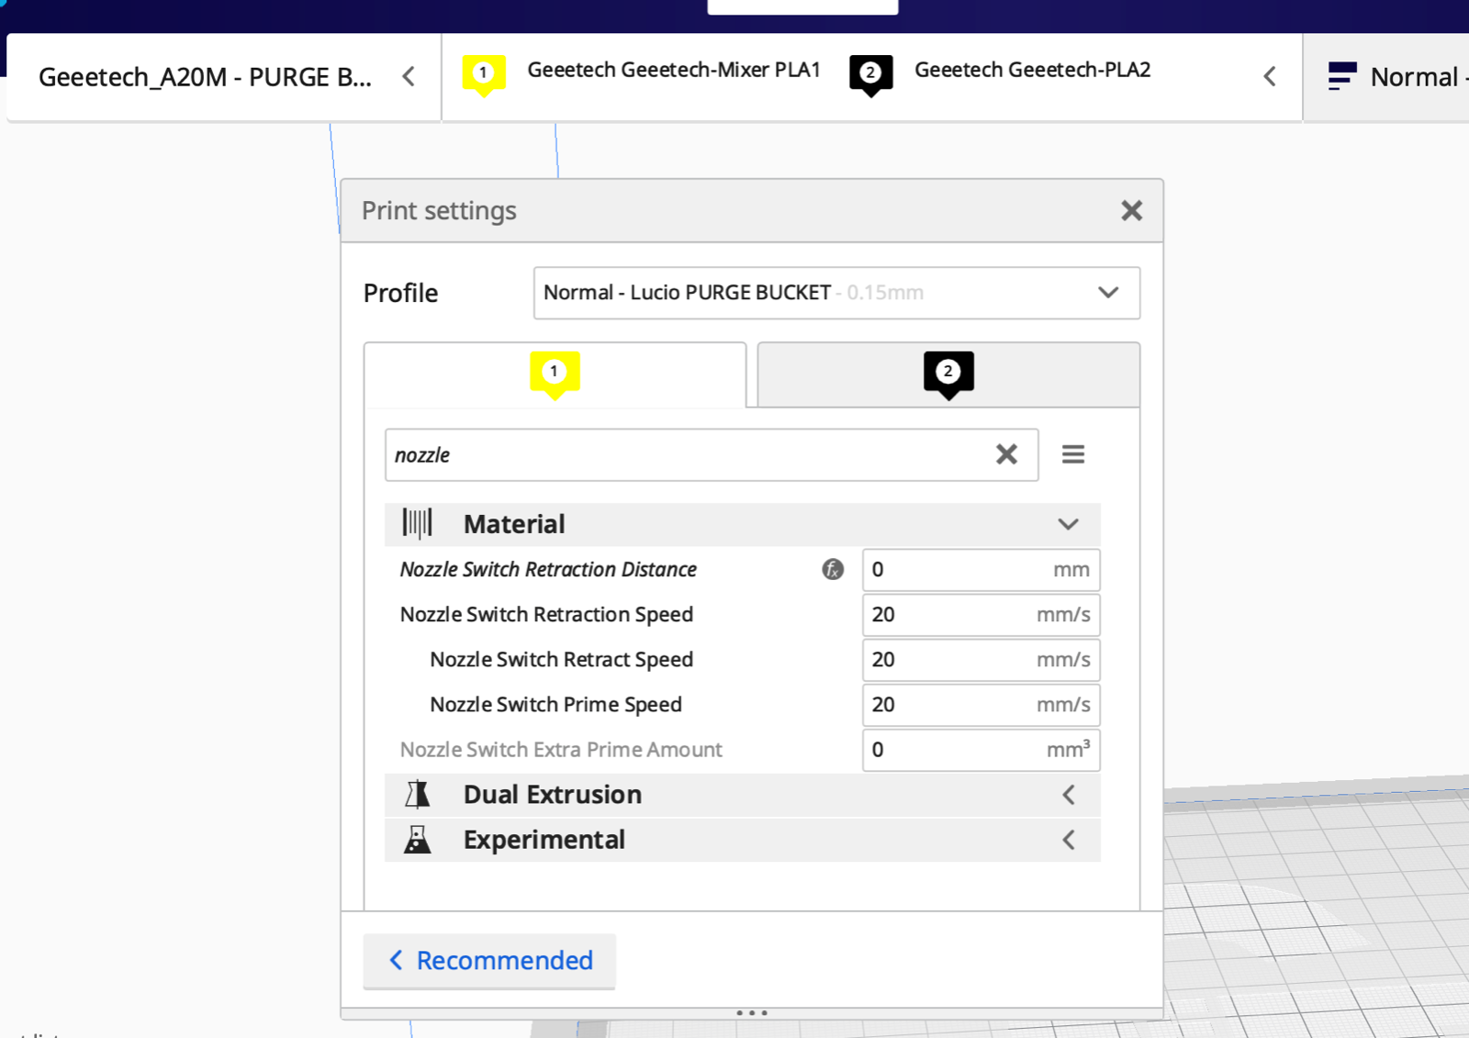Clear the nozzle search text
1469x1038 pixels.
(x=1006, y=455)
